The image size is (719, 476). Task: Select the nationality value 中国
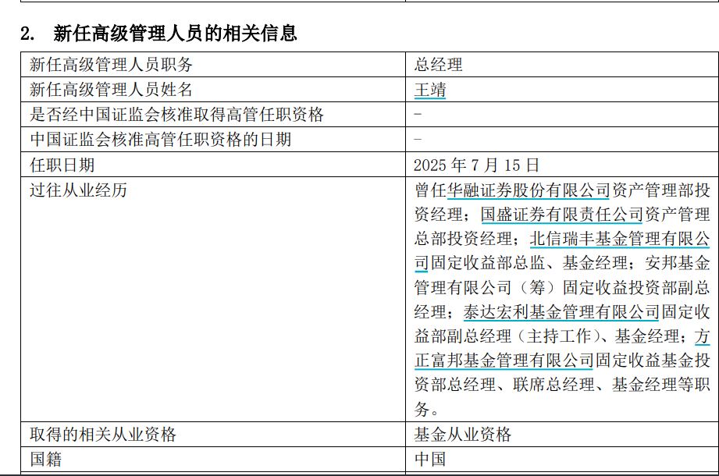click(430, 459)
